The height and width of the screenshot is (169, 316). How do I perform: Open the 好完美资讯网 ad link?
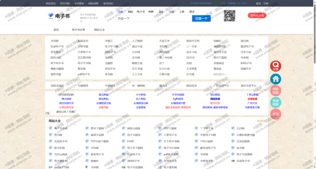click(x=66, y=95)
